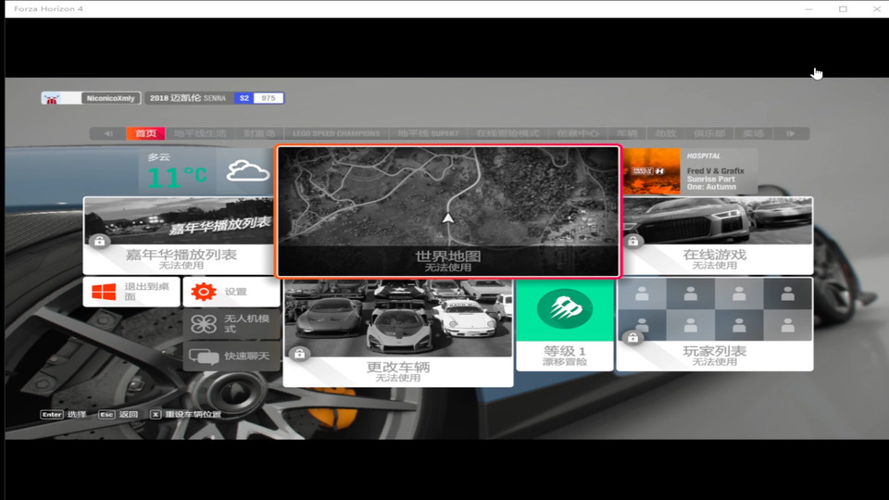The width and height of the screenshot is (889, 500).
Task: Click the S2 class badge
Action: 244,98
